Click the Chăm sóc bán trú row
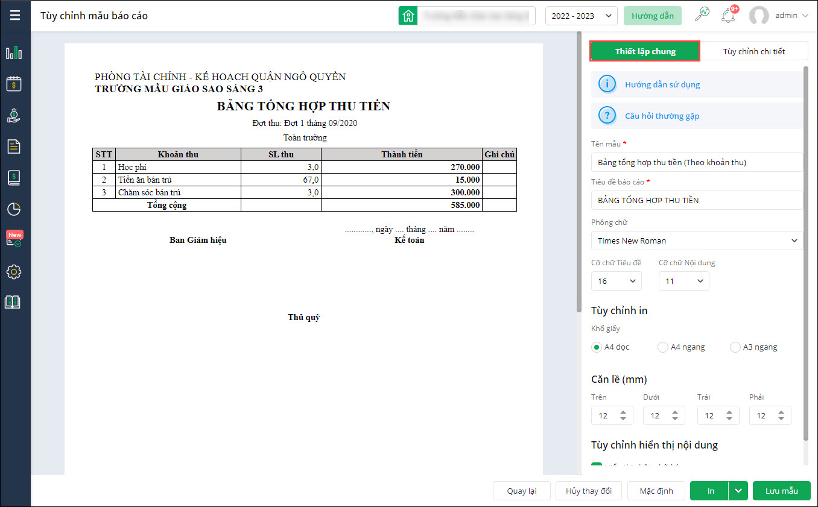Viewport: 818px width, 507px height. (305, 192)
